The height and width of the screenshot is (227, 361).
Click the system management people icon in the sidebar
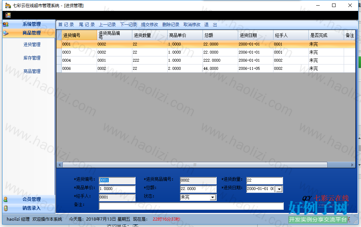coord(6,24)
